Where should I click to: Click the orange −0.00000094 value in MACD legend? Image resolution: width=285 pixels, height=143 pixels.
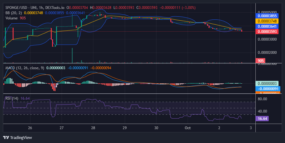pyautogui.click(x=101, y=68)
